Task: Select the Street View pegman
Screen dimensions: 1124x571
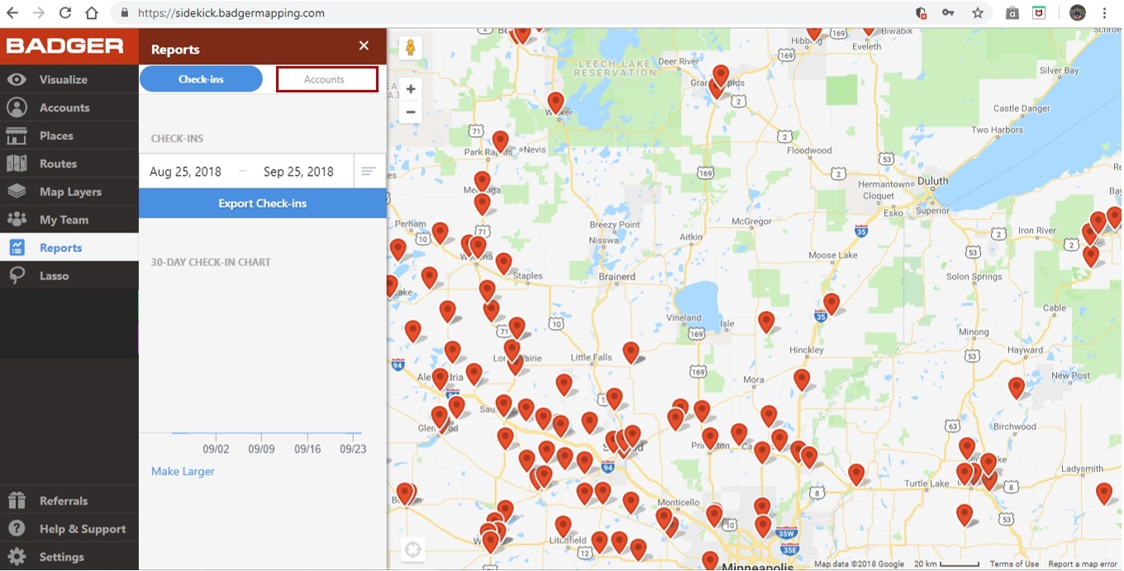Action: click(410, 48)
